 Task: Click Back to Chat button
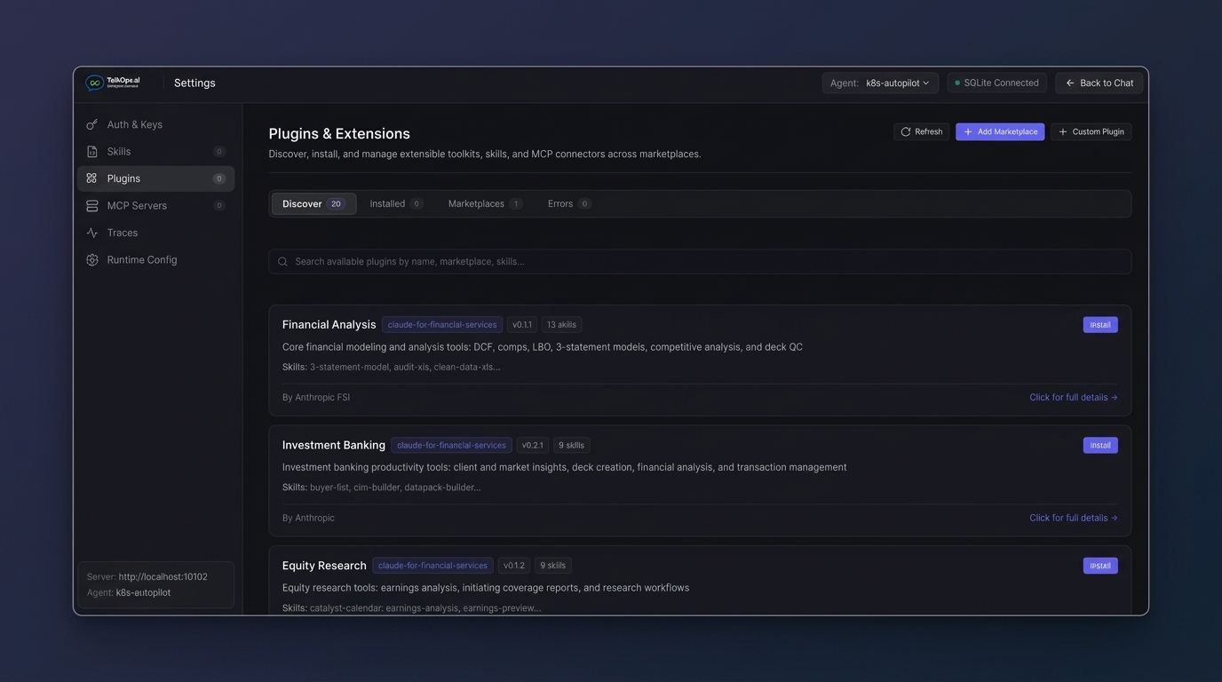pyautogui.click(x=1099, y=83)
